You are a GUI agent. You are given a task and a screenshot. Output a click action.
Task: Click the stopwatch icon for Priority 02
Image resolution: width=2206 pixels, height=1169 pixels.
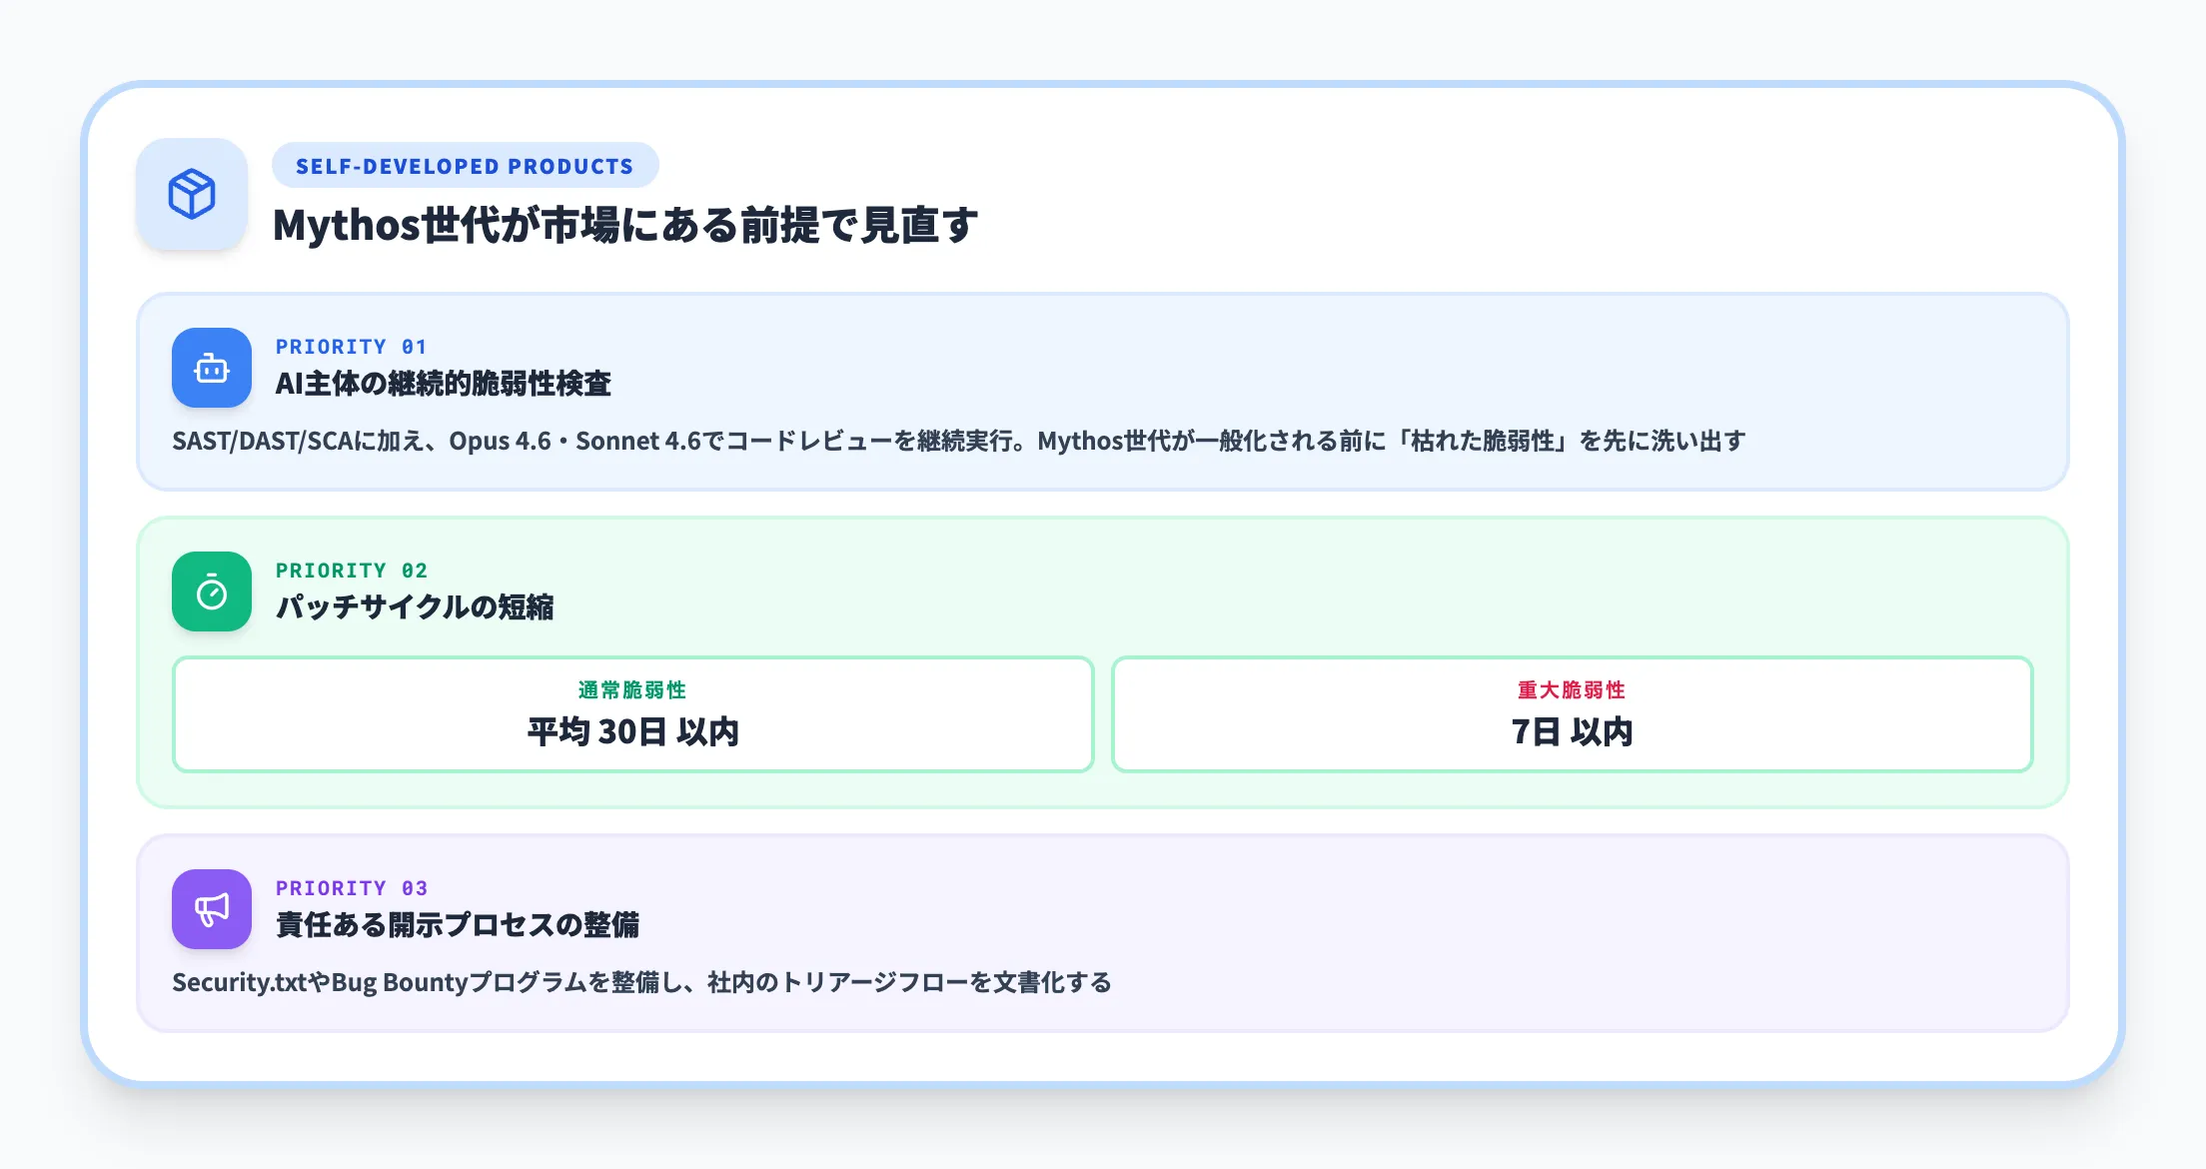211,592
